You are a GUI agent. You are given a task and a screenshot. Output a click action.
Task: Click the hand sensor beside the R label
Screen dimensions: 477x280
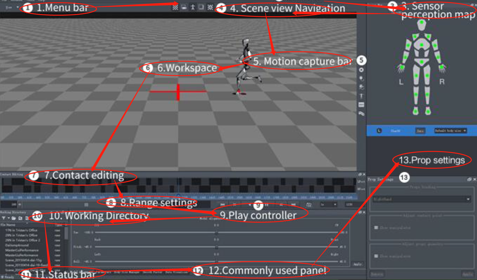pyautogui.click(x=442, y=67)
